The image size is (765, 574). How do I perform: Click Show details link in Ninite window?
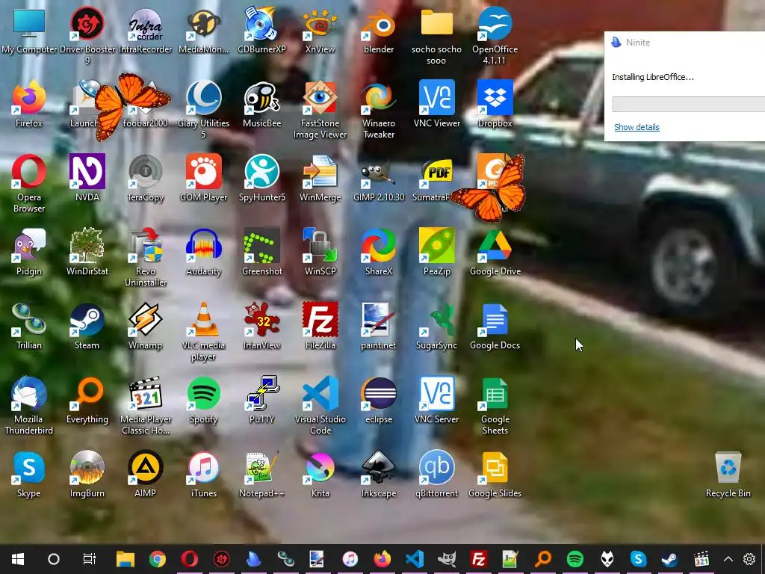[x=637, y=127]
